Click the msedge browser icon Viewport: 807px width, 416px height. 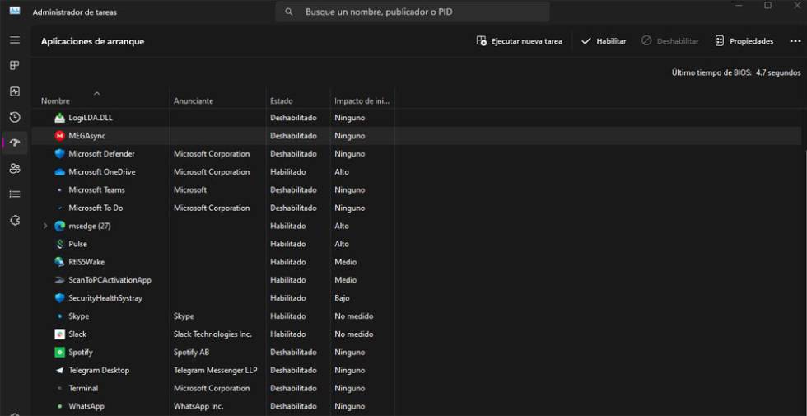(59, 226)
